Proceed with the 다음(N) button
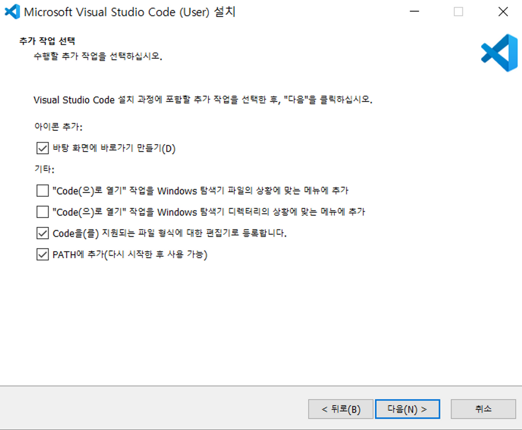 407,409
